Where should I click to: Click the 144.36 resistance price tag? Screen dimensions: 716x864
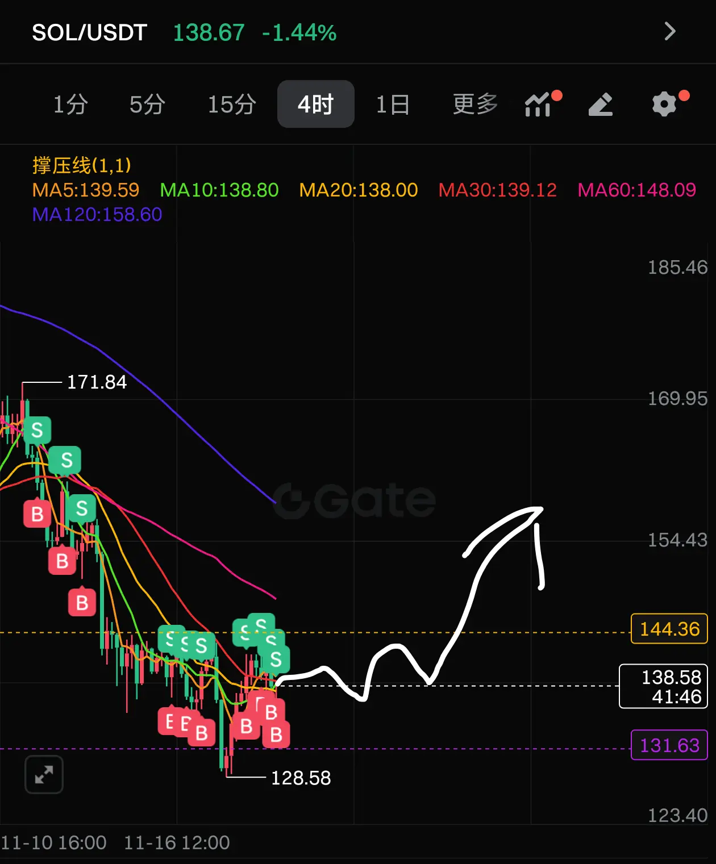tap(669, 629)
